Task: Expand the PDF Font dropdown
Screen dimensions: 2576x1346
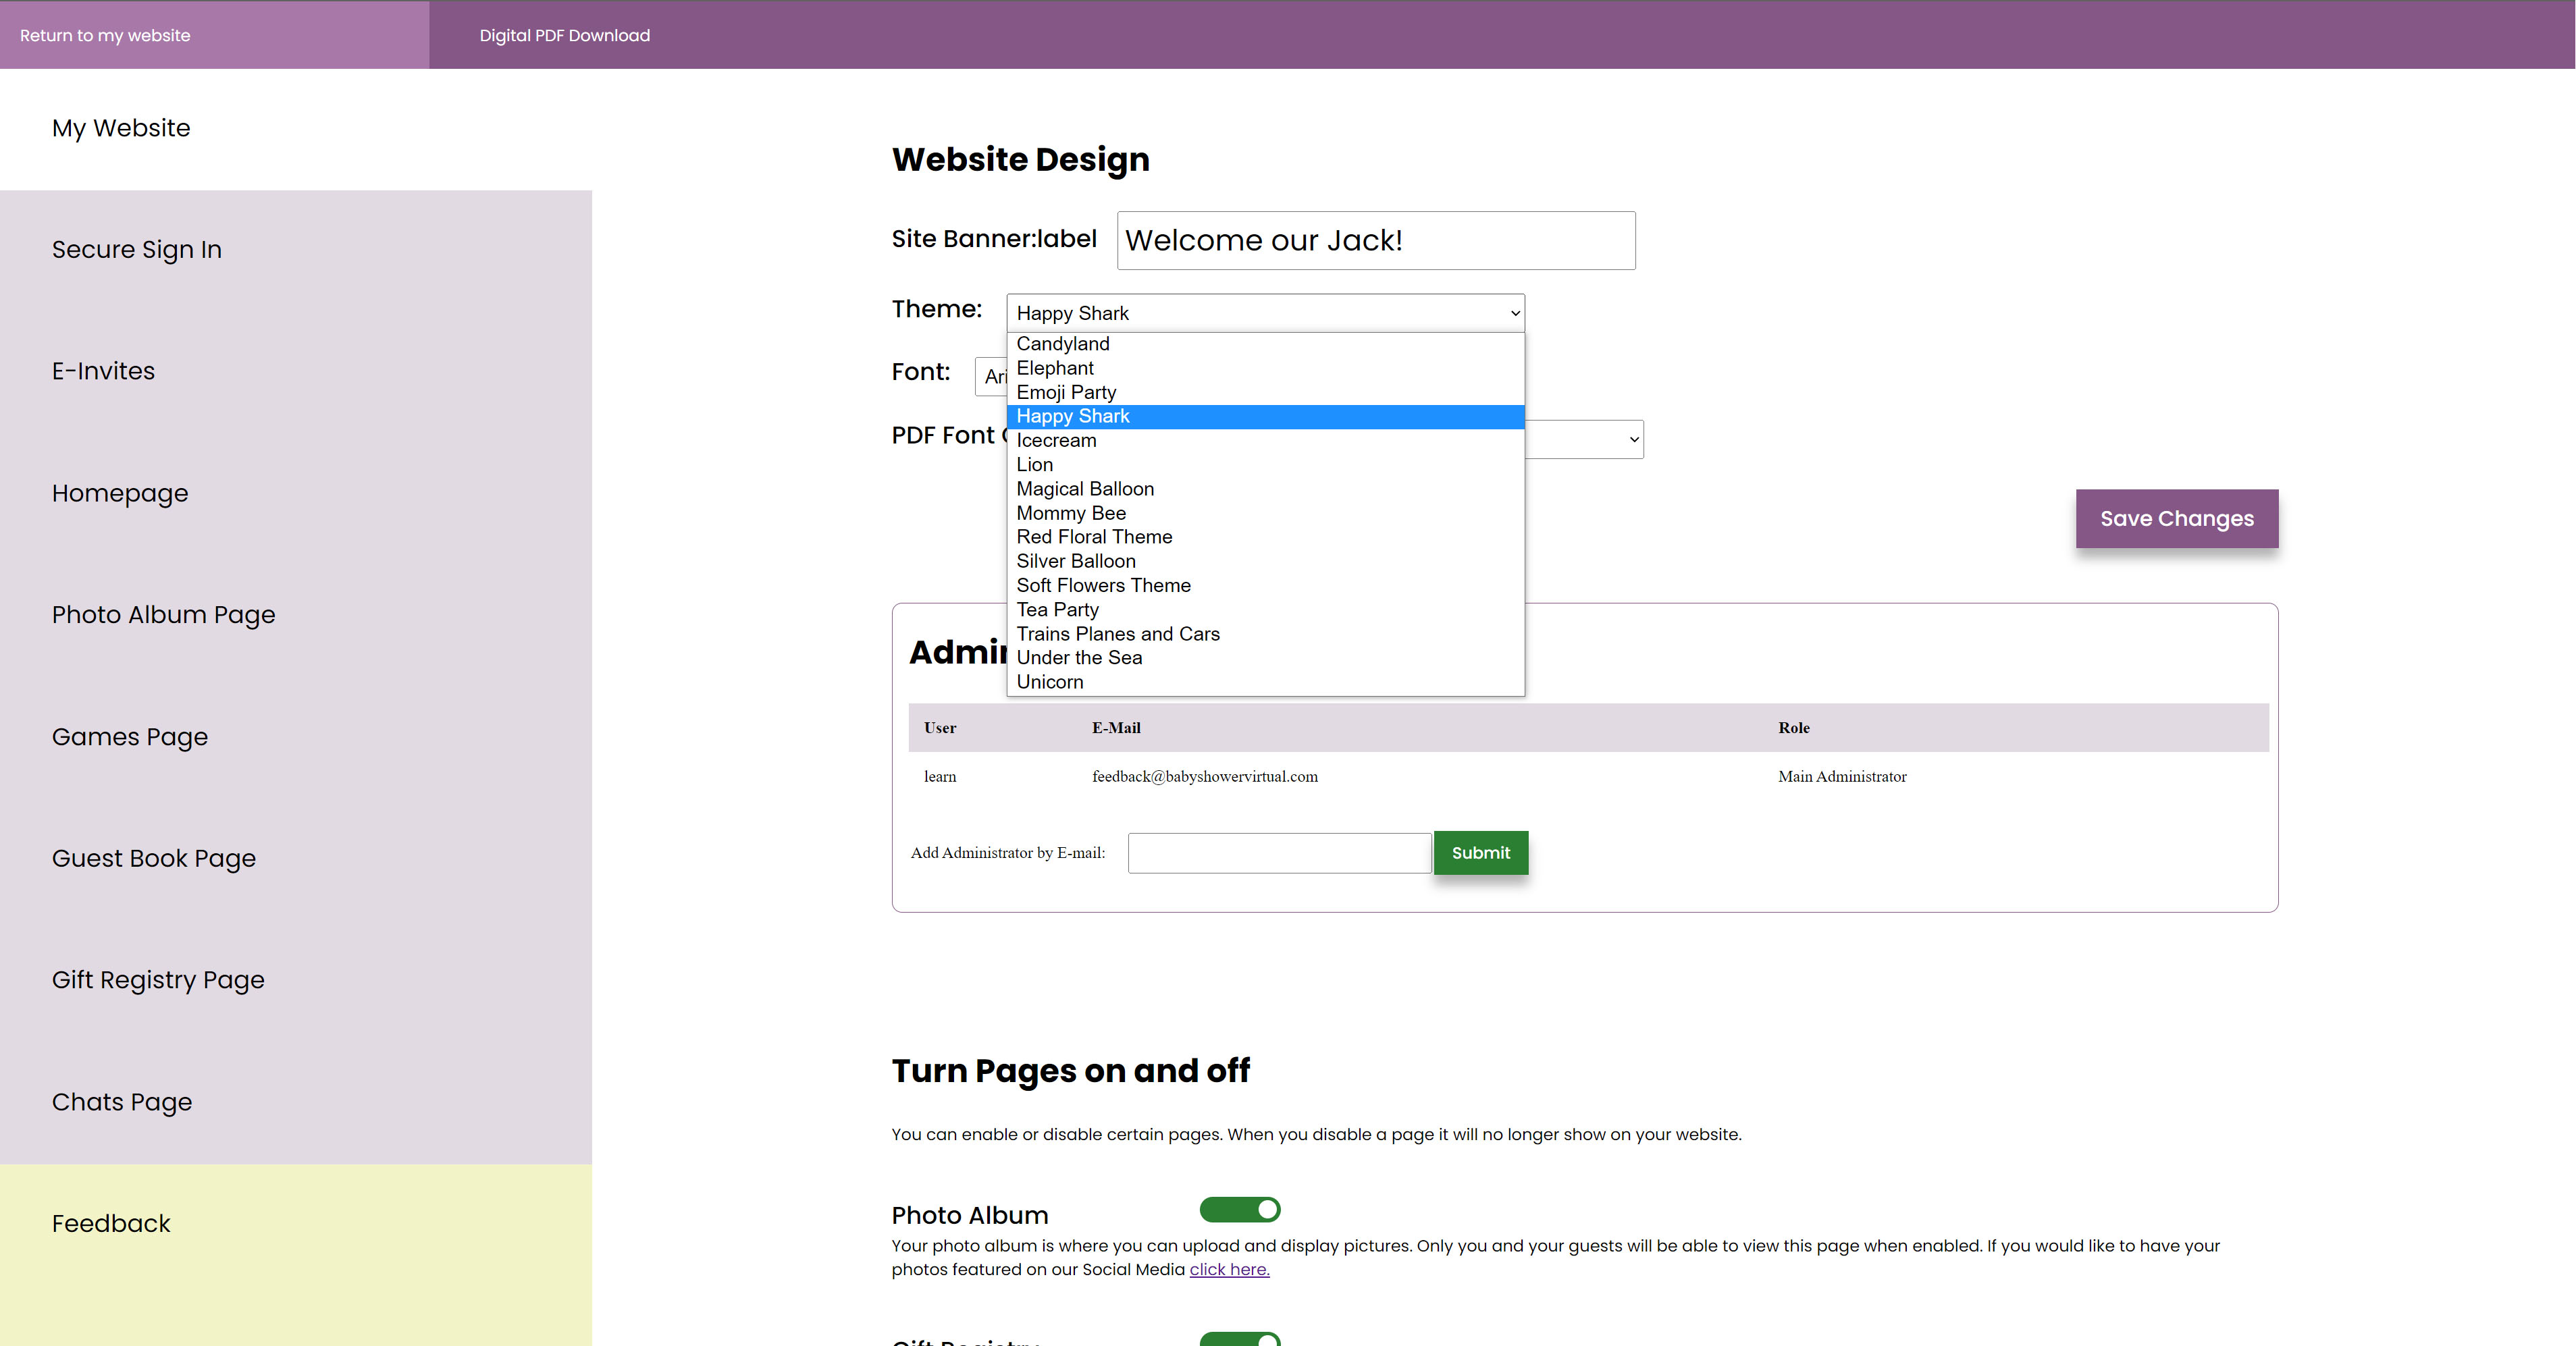Action: 1632,439
